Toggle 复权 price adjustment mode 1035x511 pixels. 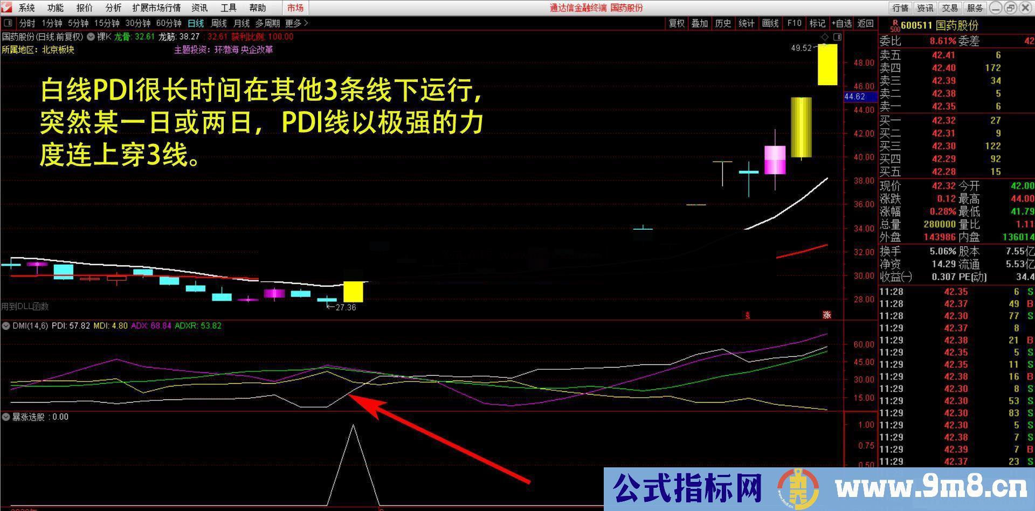677,23
